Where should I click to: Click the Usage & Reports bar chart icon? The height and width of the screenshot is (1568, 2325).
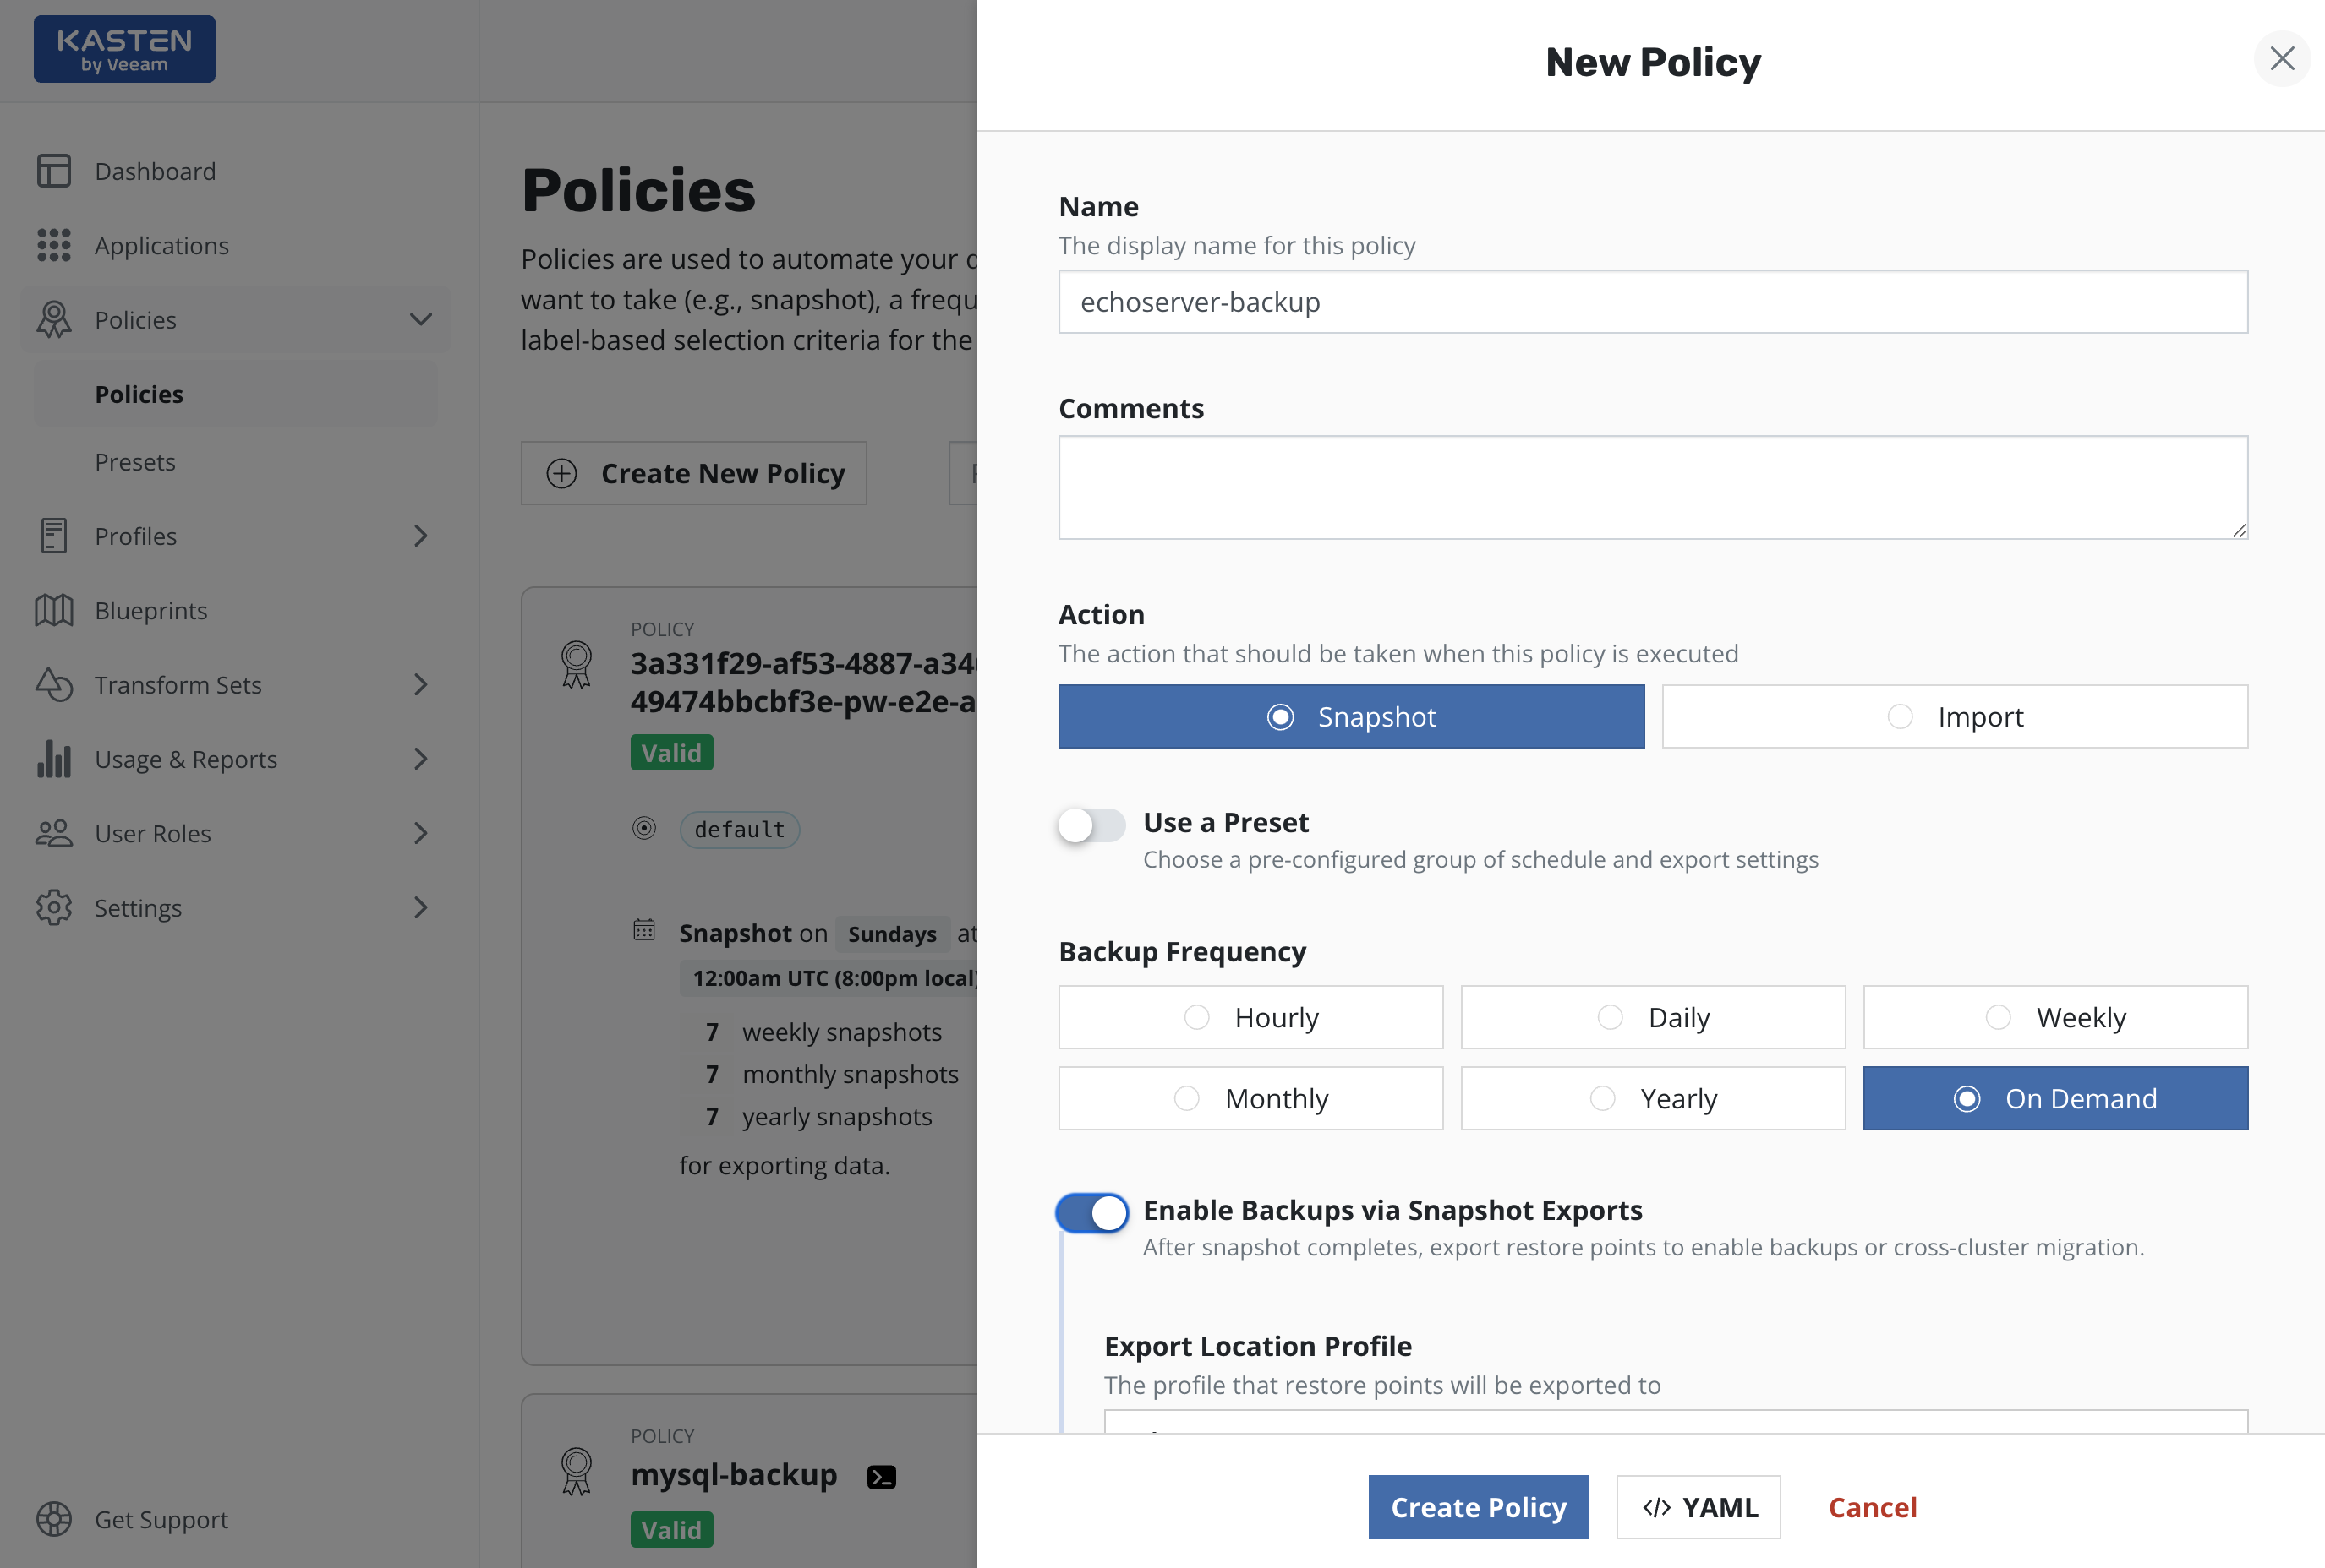click(x=54, y=759)
